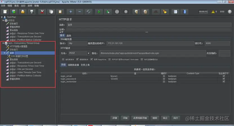Click the Reset Search icon
The height and width of the screenshot is (126, 234).
click(165, 12)
